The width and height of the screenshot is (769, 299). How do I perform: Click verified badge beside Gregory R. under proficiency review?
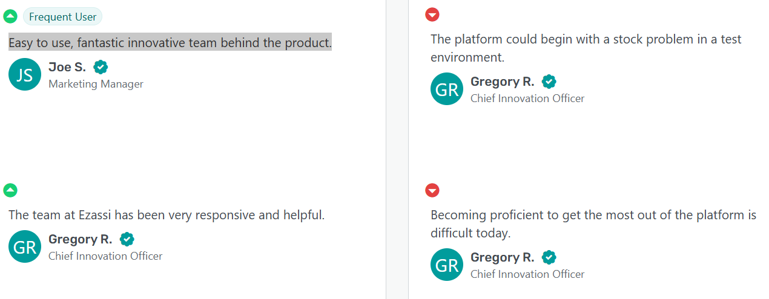click(549, 257)
